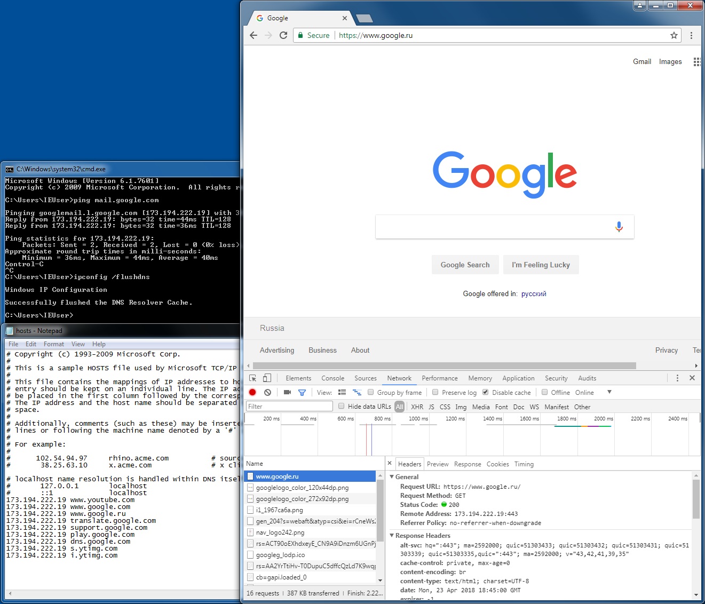
Task: Toggle the waterfall overview view icon
Action: pyautogui.click(x=357, y=392)
